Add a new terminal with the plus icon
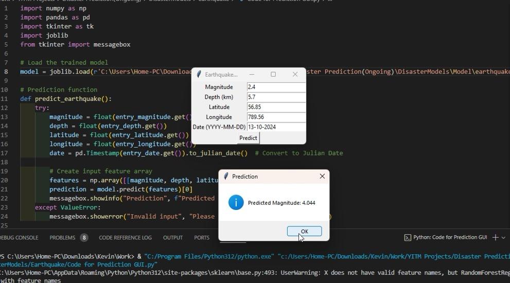This screenshot has height=283, width=510. pos(496,237)
